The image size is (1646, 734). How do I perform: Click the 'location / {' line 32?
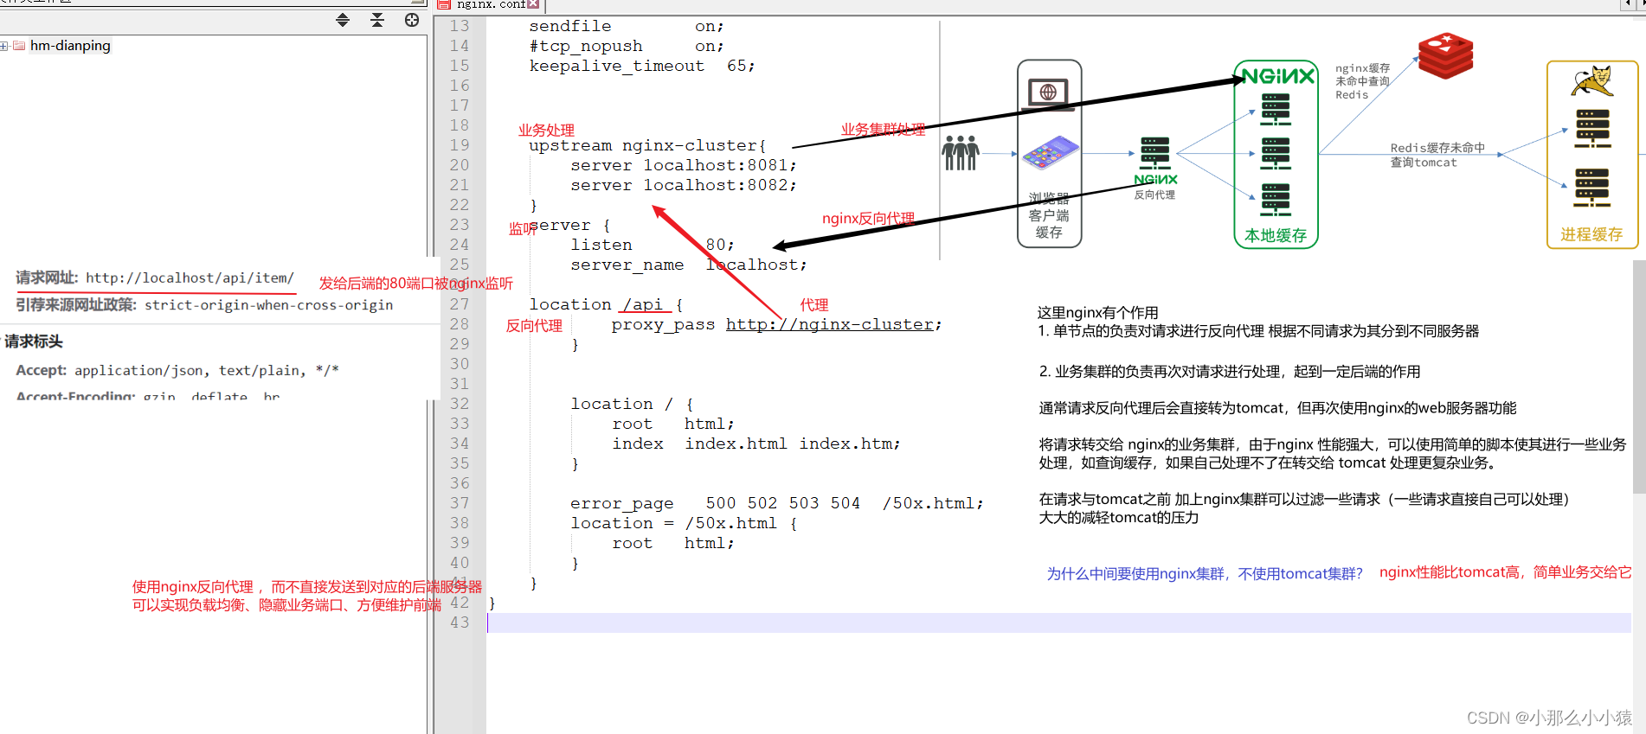point(632,404)
